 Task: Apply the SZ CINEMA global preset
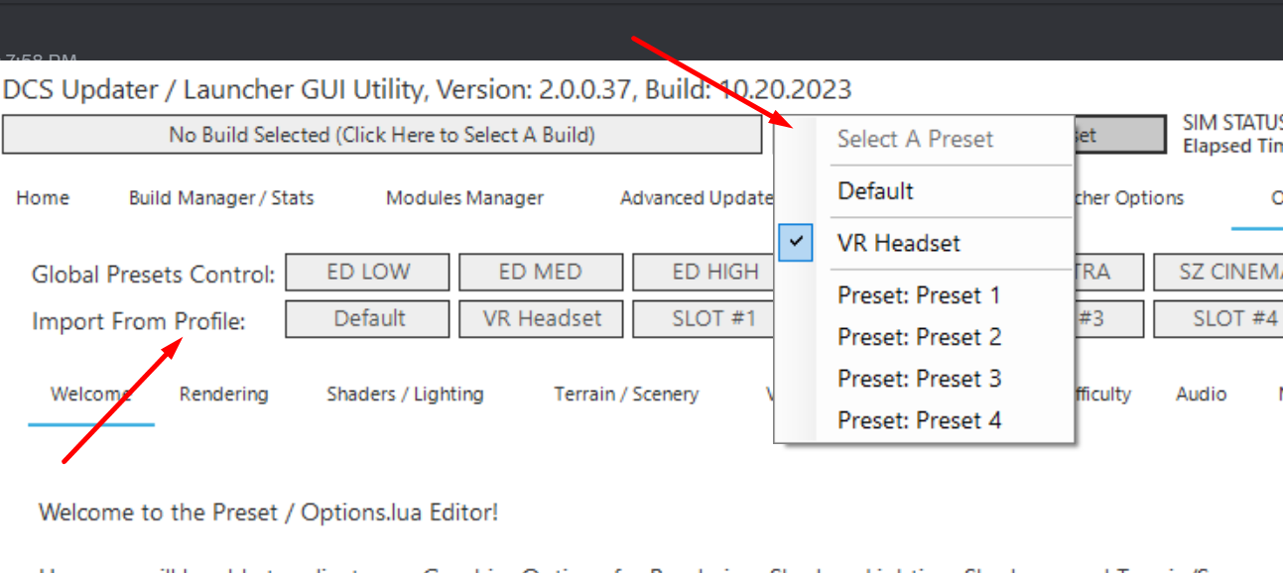tap(1219, 272)
